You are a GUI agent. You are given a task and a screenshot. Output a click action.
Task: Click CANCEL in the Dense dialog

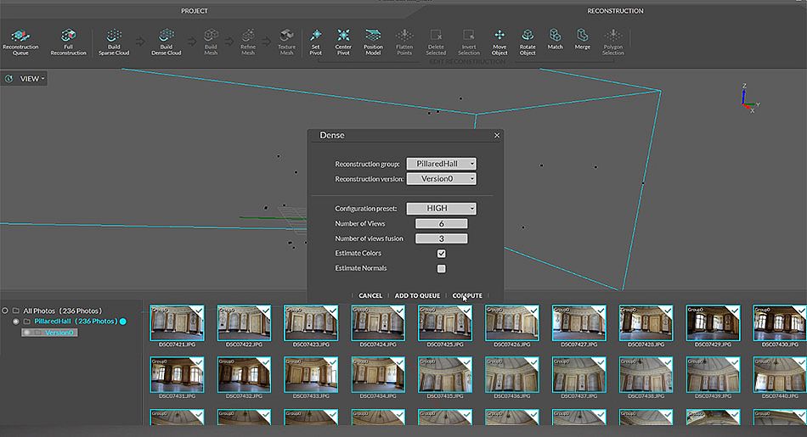tap(370, 295)
